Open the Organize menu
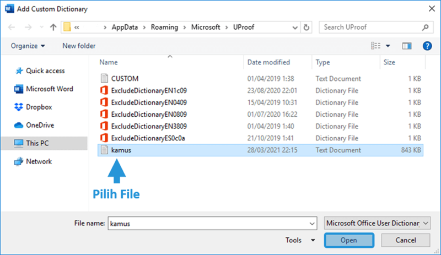Image resolution: width=441 pixels, height=255 pixels. pyautogui.click(x=28, y=46)
